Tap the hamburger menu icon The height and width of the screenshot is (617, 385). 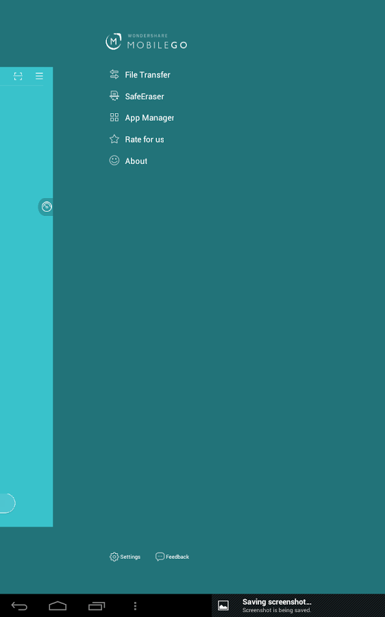click(39, 76)
